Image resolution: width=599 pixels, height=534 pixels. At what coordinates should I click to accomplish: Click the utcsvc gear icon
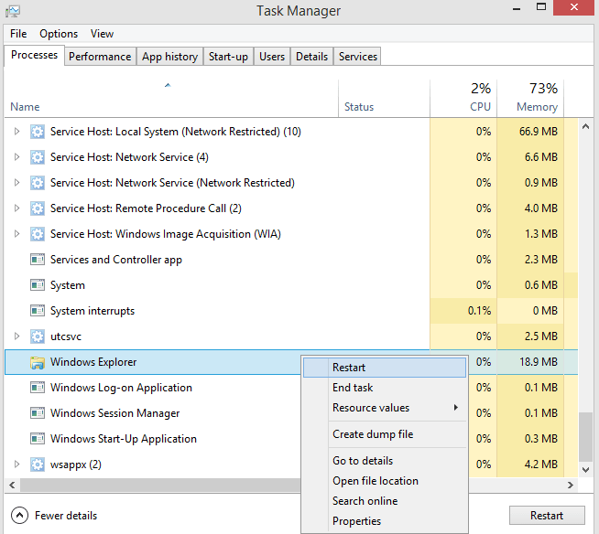38,336
